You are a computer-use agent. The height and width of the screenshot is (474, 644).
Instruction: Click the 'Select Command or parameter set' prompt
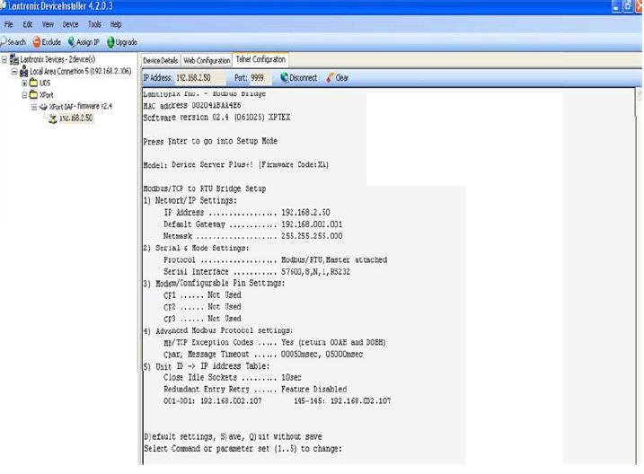point(243,449)
